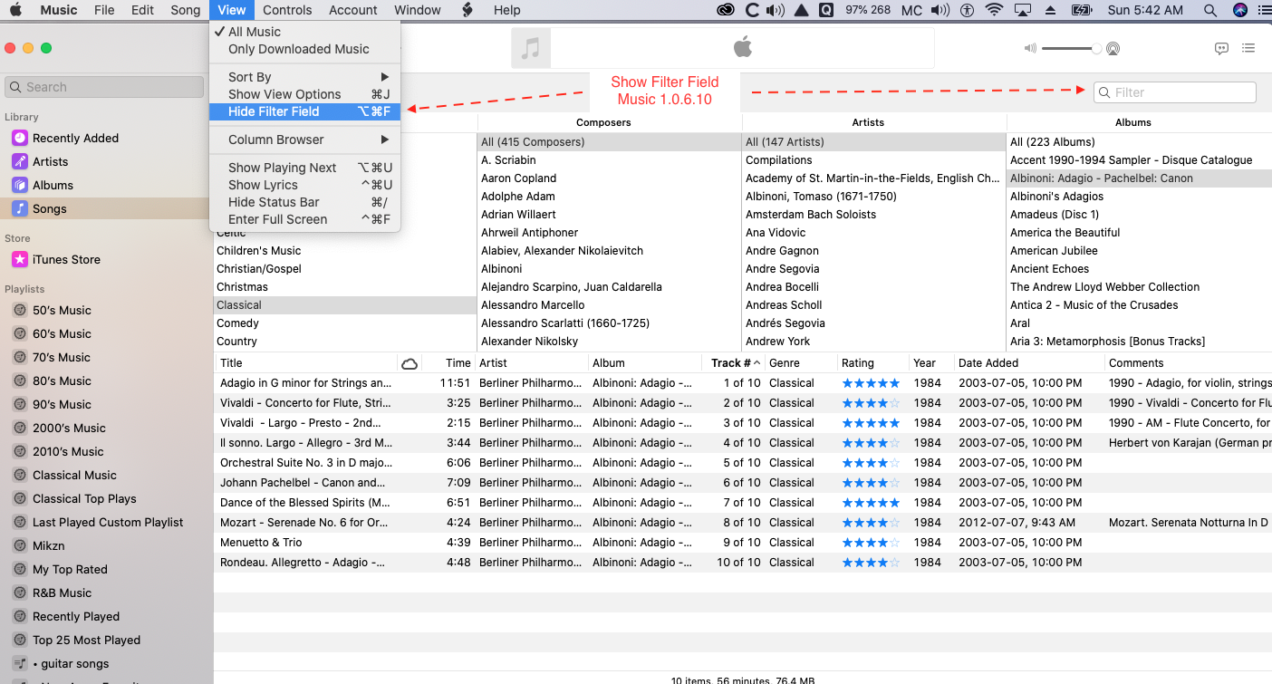Click the Artists microphone sidebar icon
This screenshot has height=684, width=1272.
(20, 161)
